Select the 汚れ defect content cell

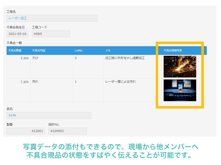pyautogui.click(x=52, y=91)
